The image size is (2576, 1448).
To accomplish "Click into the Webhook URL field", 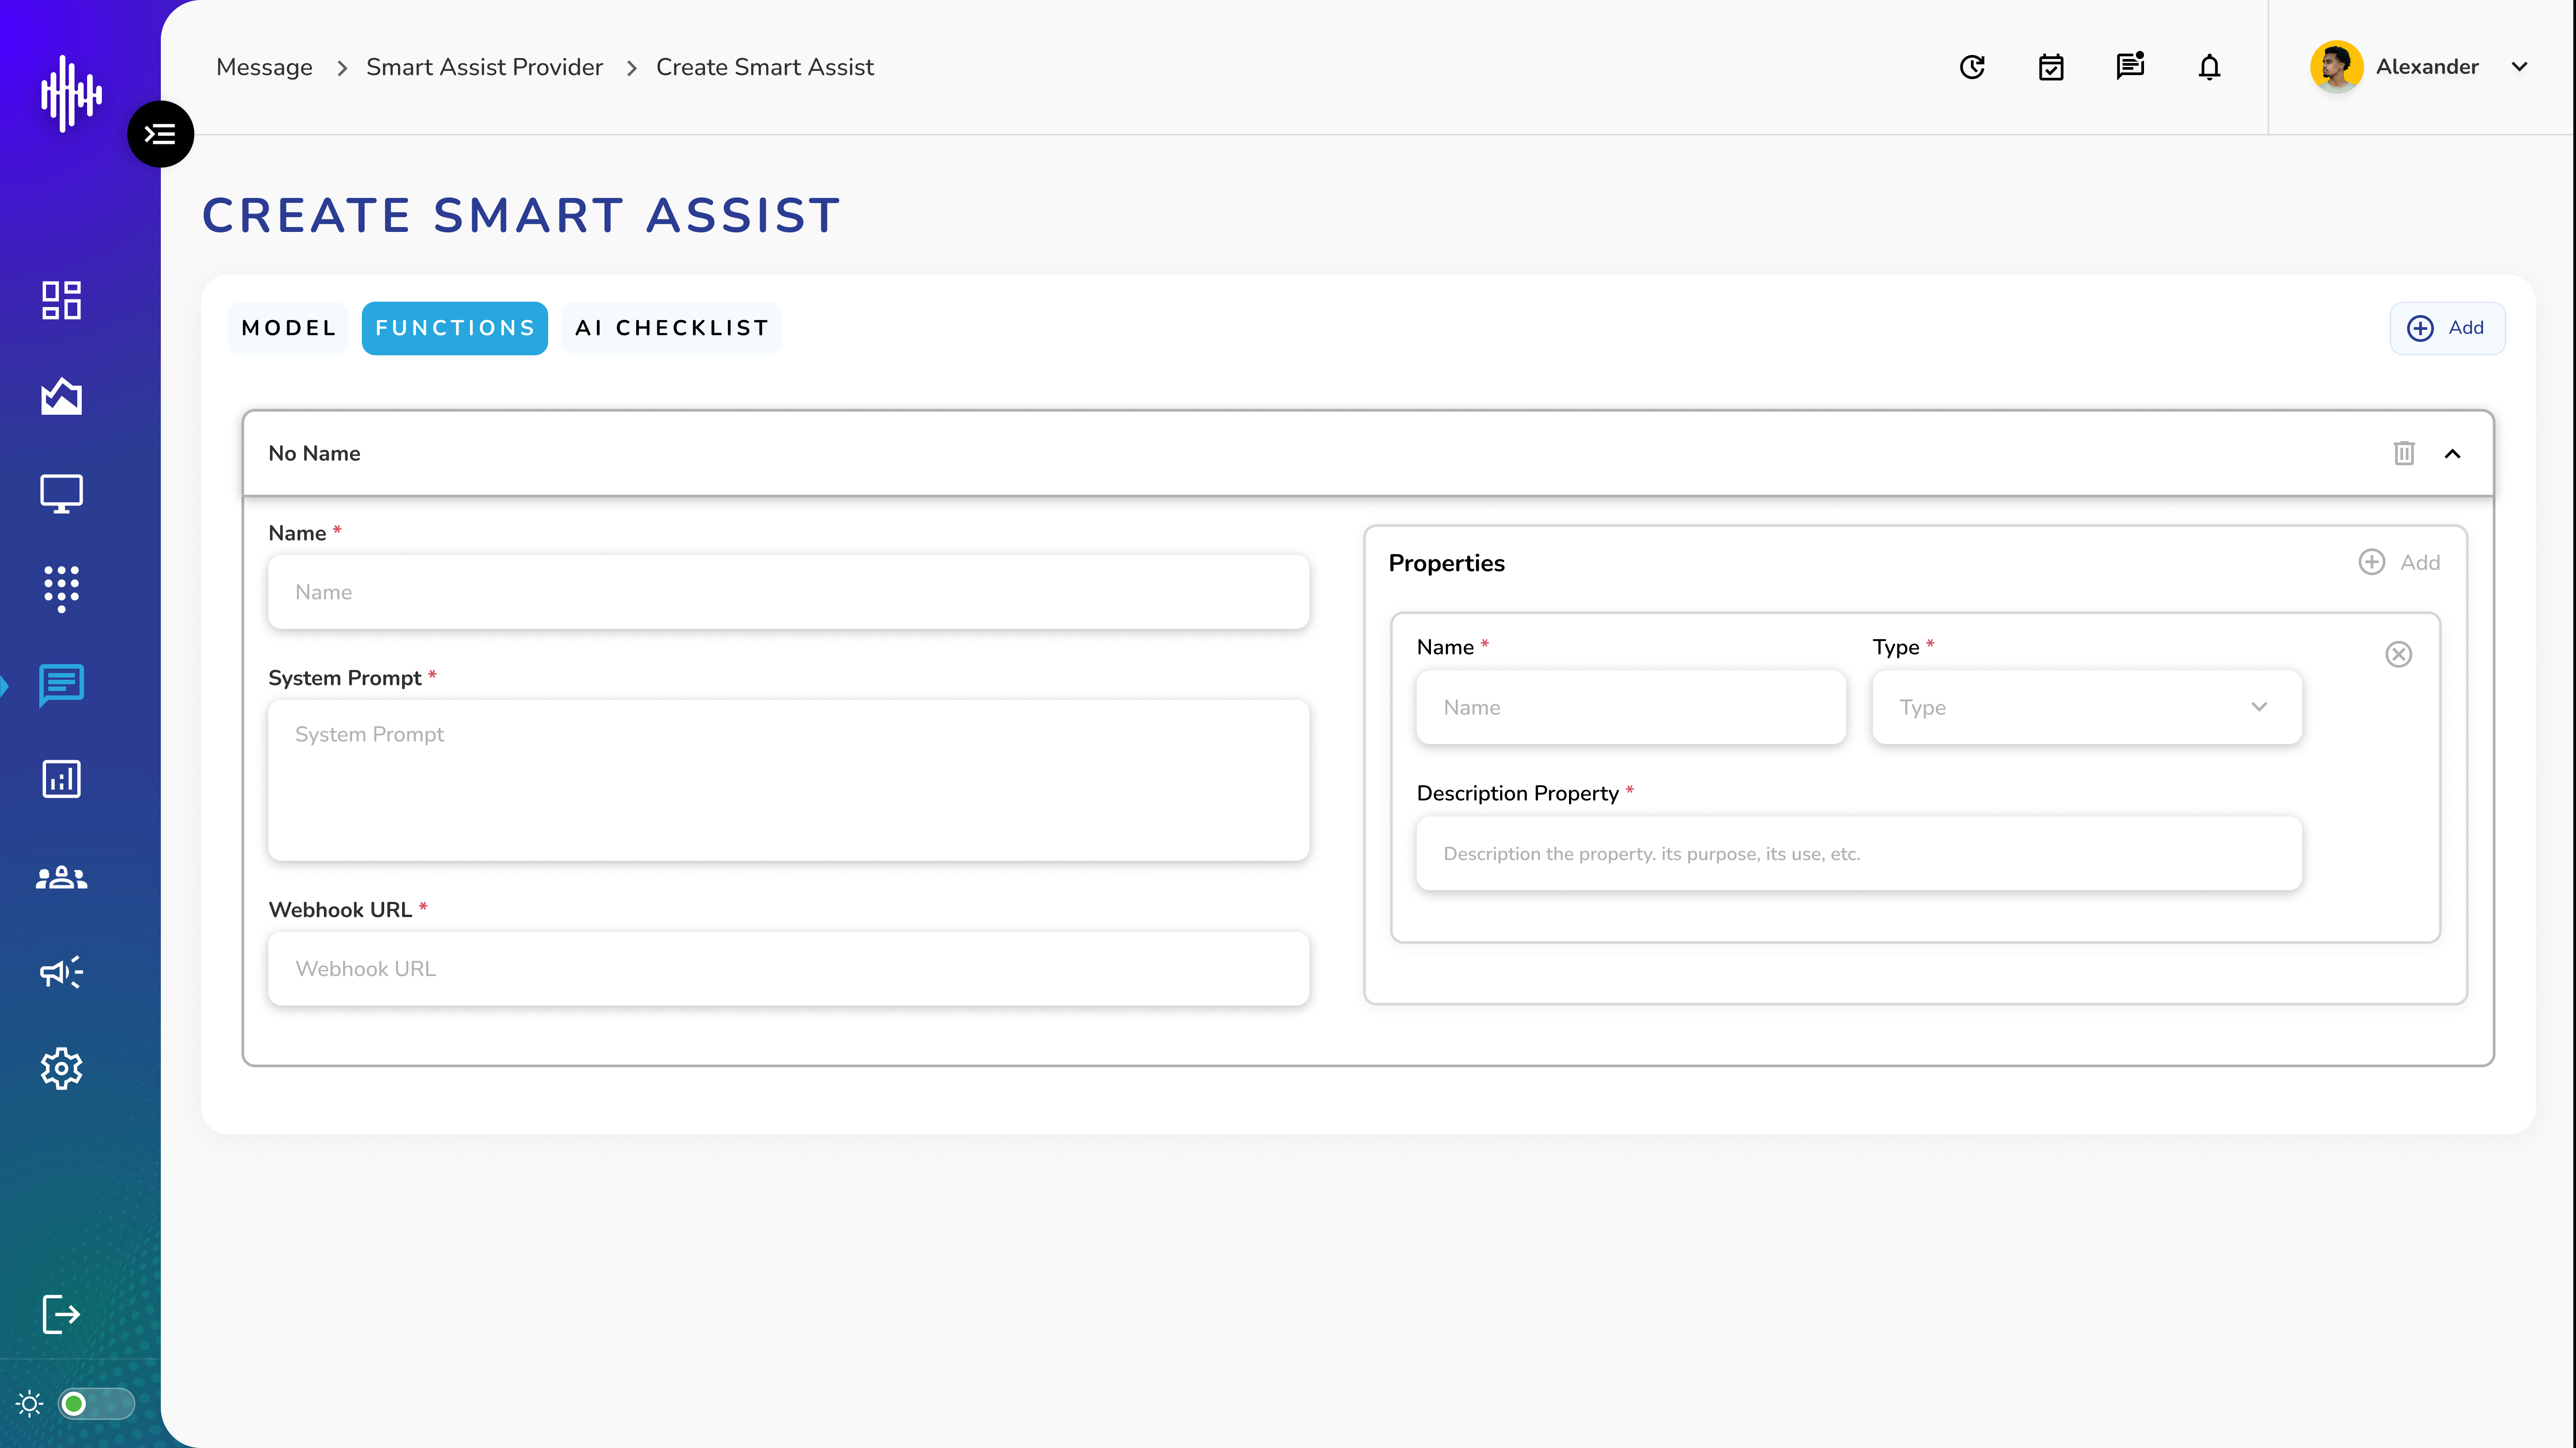I will pyautogui.click(x=788, y=968).
